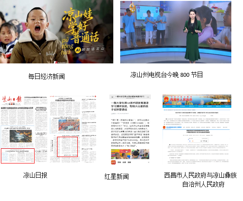
Task: Click the national emblem on Xichang government banner
Action: coord(166,100)
